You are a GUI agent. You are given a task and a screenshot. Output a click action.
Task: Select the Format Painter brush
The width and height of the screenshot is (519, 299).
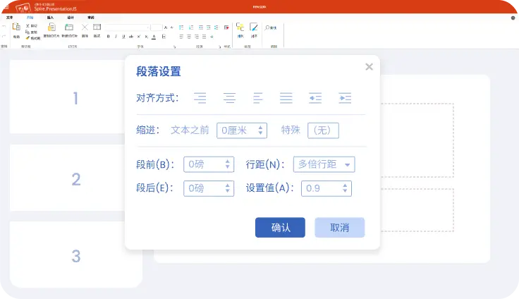point(28,38)
